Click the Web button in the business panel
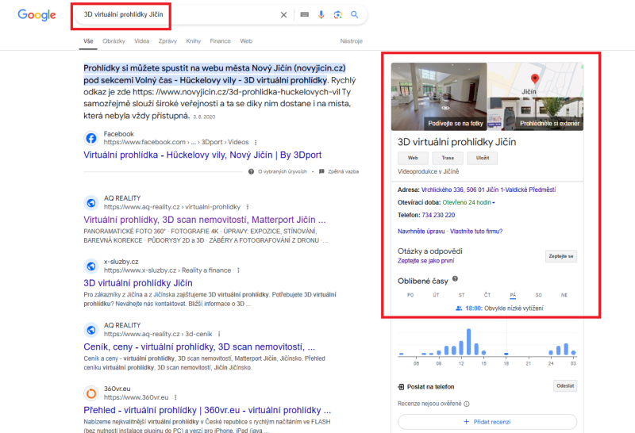This screenshot has width=635, height=433. [413, 158]
